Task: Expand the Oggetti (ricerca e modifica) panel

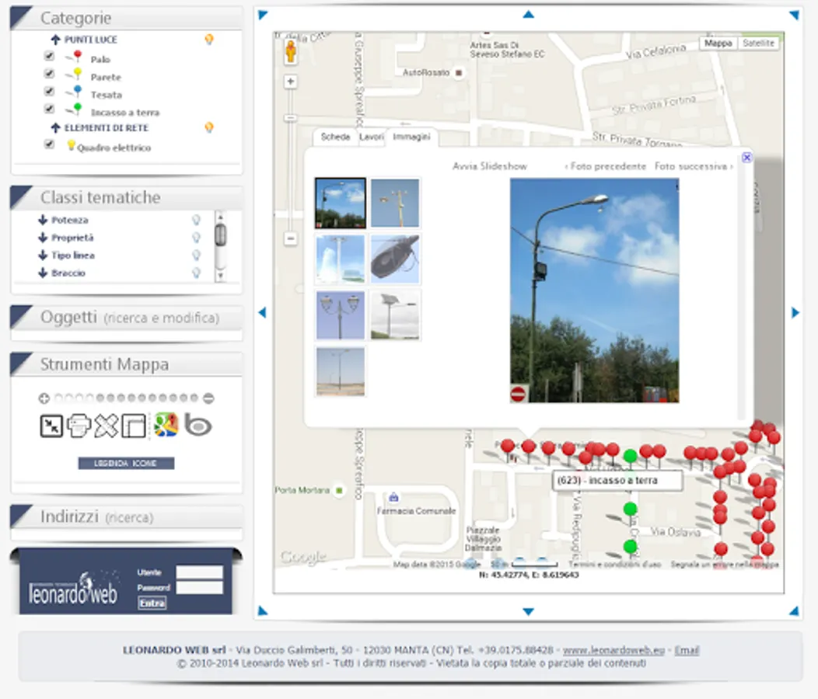Action: coord(126,318)
